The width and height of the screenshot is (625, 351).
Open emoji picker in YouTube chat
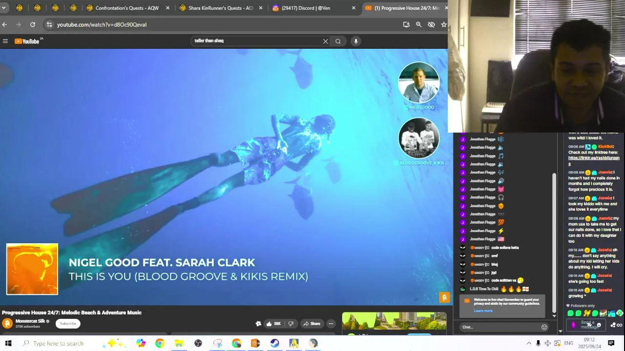[544, 327]
